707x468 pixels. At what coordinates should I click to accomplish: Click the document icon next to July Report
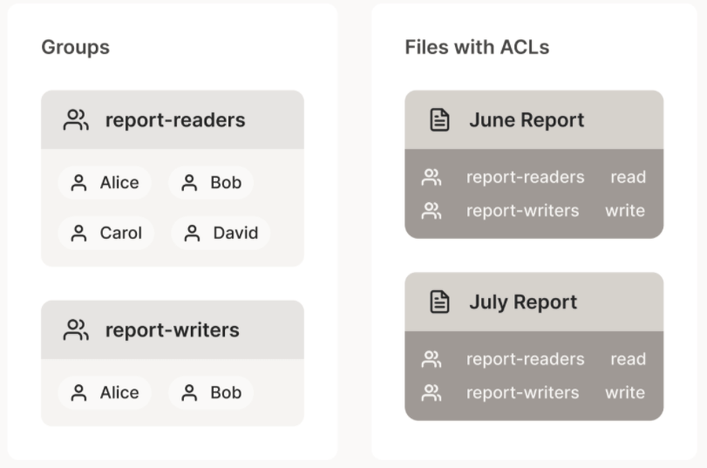pos(441,302)
